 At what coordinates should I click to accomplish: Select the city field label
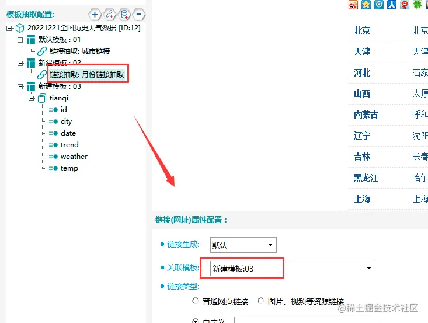(x=67, y=121)
